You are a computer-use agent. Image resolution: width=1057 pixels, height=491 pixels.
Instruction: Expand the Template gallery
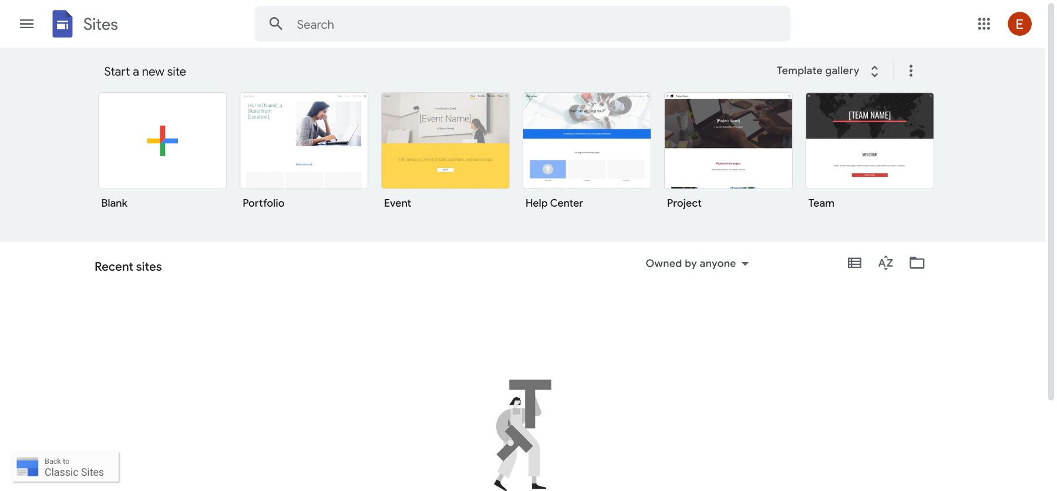click(827, 71)
